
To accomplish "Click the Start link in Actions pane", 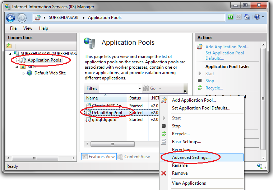I will pos(210,74).
